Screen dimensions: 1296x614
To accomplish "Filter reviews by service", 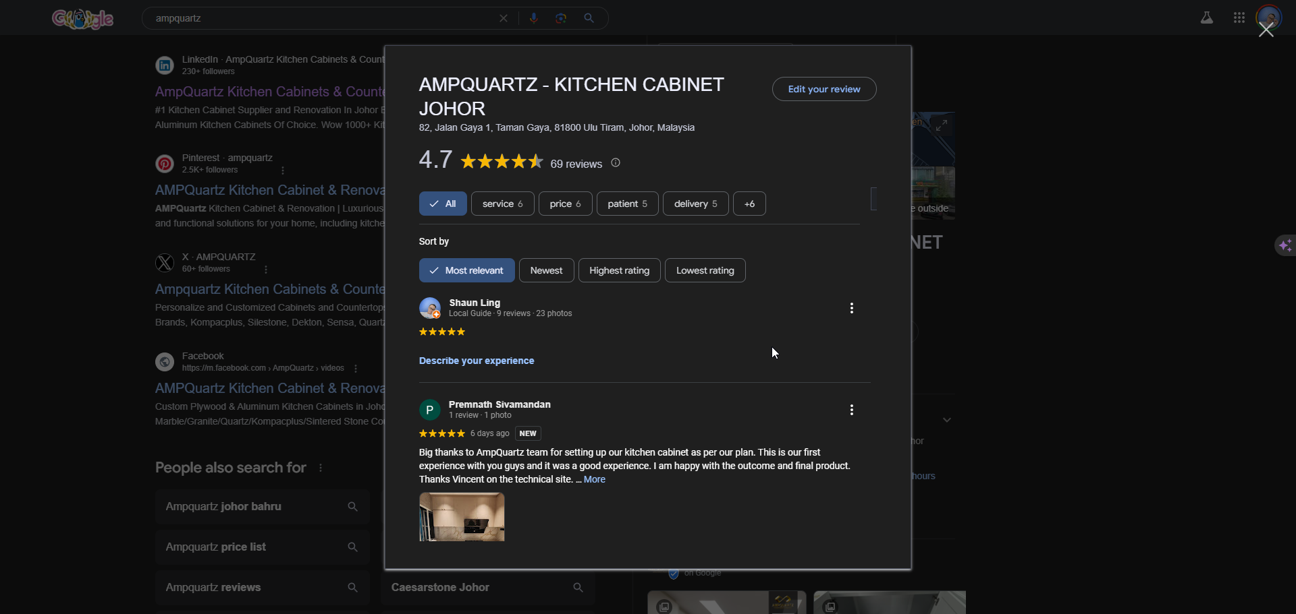I will [503, 204].
